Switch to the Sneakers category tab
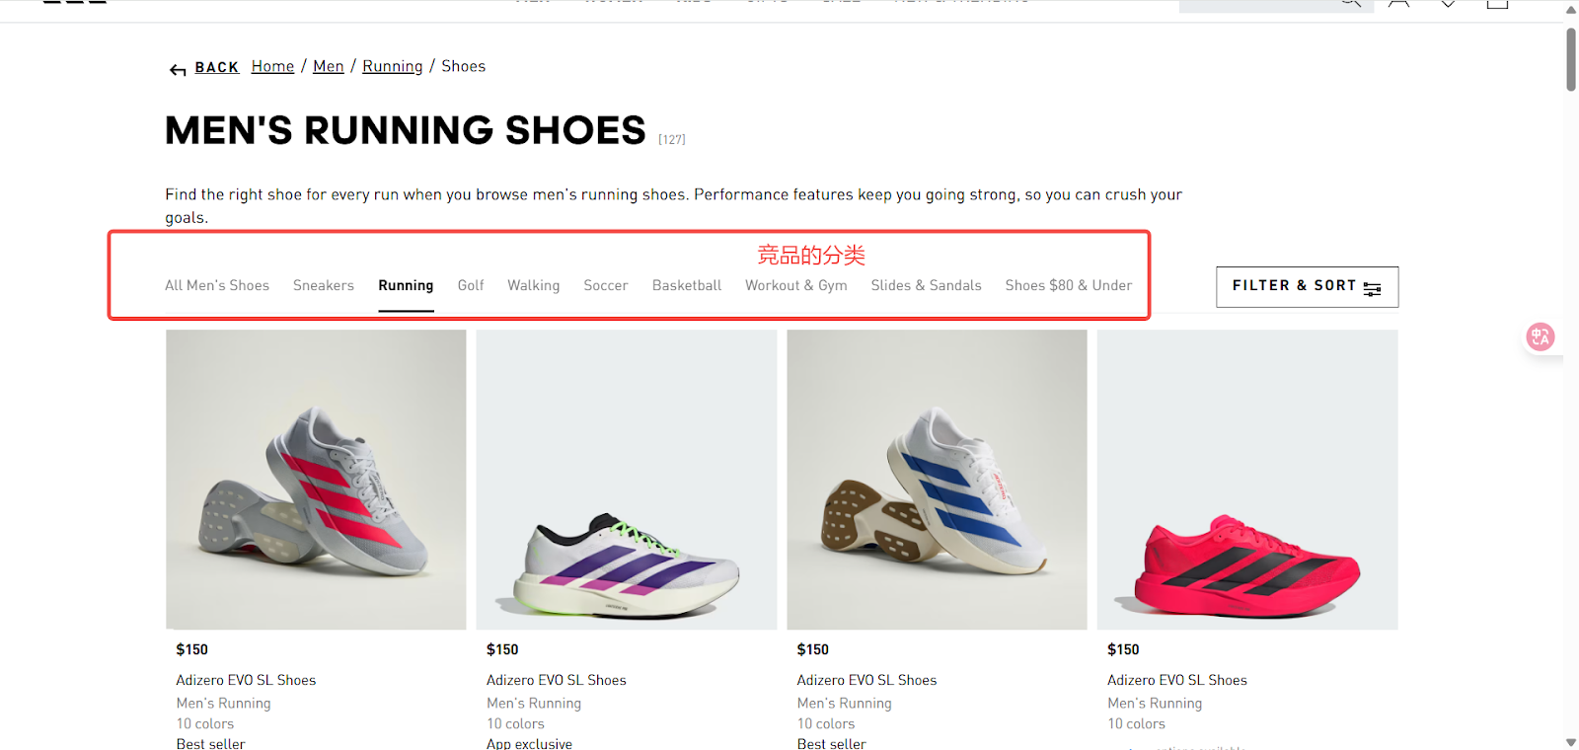 [x=323, y=285]
